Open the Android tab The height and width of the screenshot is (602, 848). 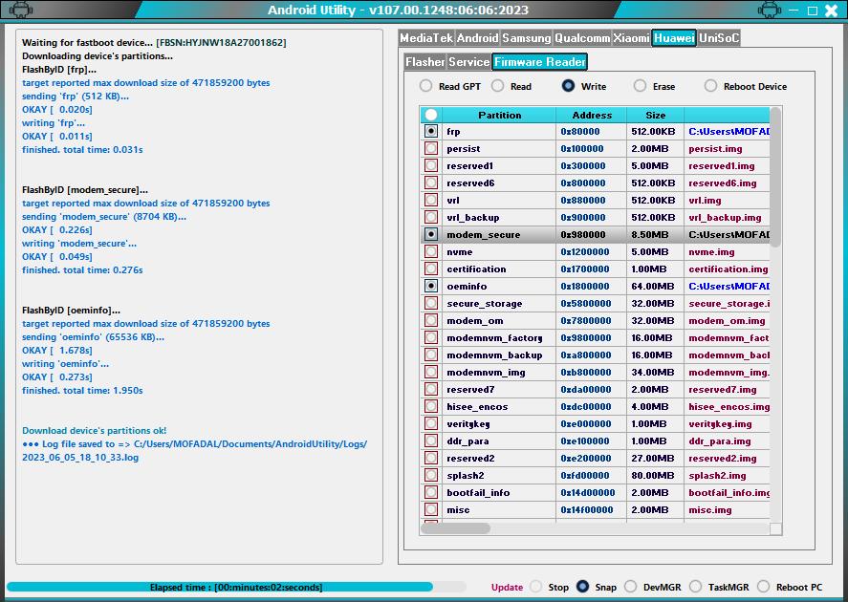click(x=478, y=38)
